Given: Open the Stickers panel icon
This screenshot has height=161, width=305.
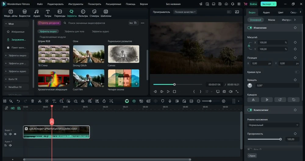Looking at the screenshot, I should pyautogui.click(x=94, y=12).
